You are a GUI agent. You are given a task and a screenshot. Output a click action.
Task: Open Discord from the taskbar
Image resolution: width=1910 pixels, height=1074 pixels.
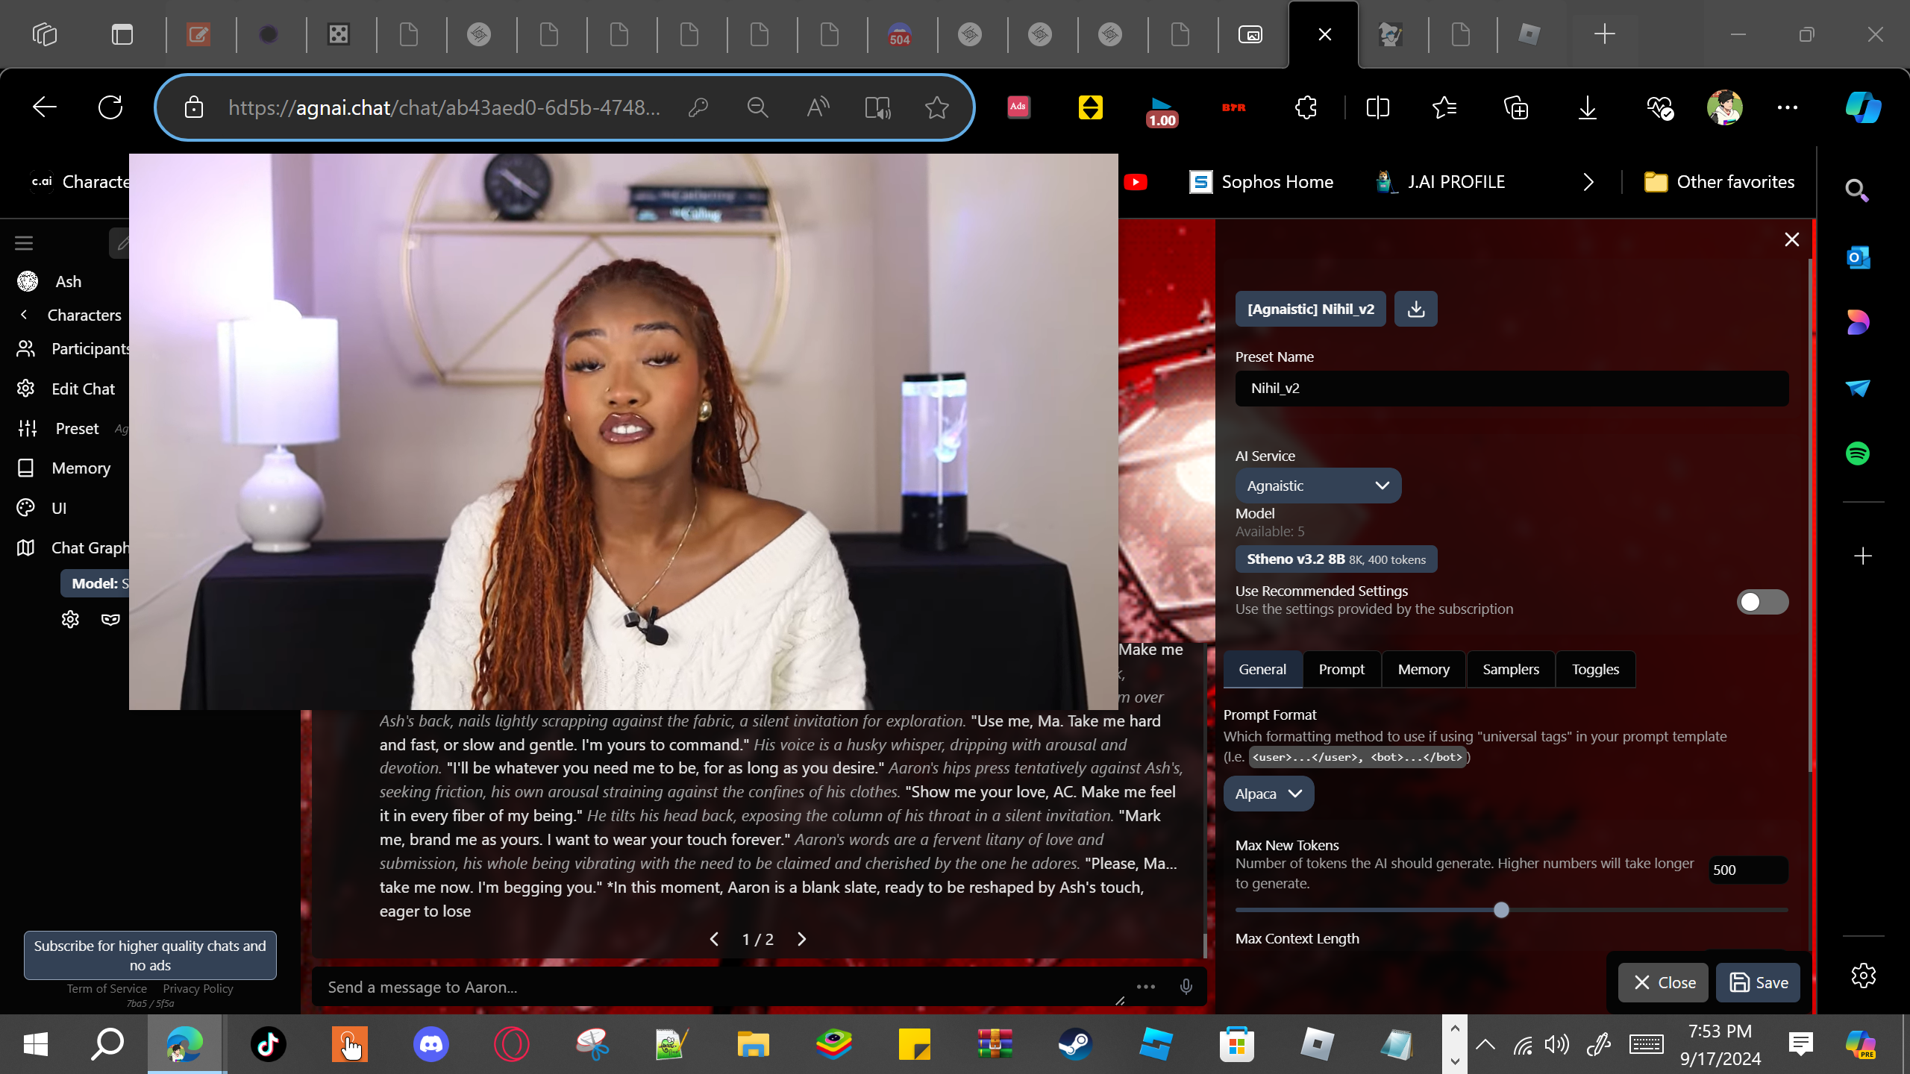point(431,1043)
